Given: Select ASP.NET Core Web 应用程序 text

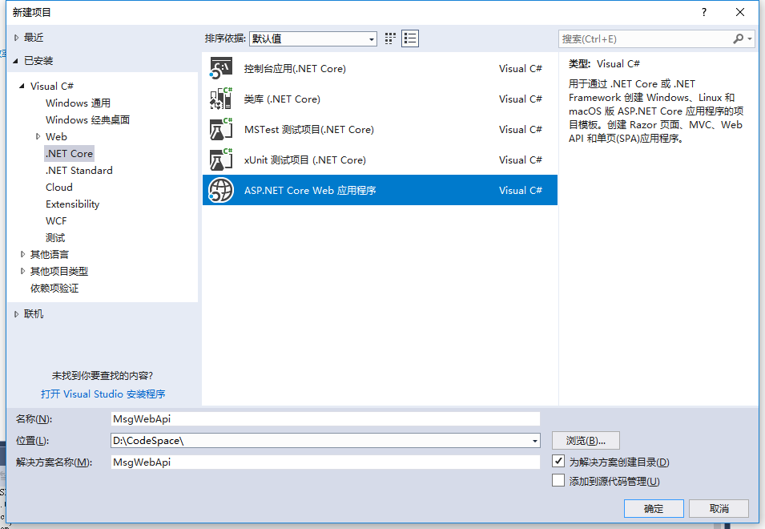Looking at the screenshot, I should tap(310, 190).
